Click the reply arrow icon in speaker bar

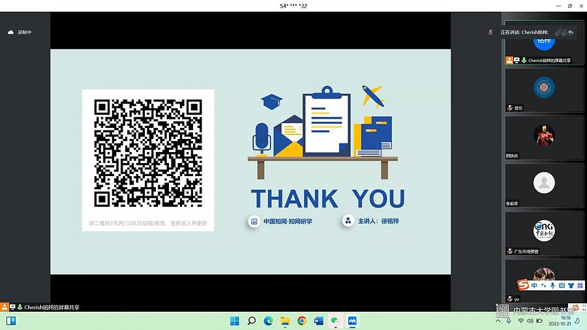click(x=571, y=33)
